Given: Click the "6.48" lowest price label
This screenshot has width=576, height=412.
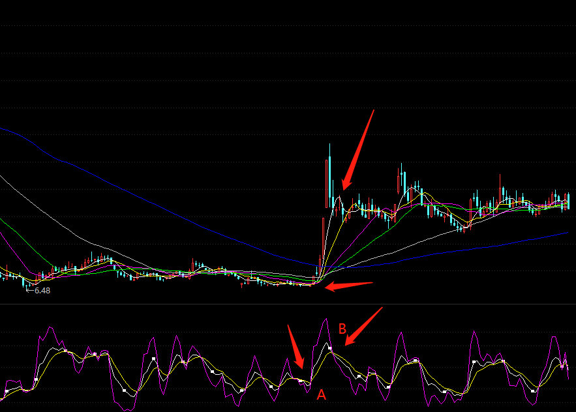Looking at the screenshot, I should [42, 291].
